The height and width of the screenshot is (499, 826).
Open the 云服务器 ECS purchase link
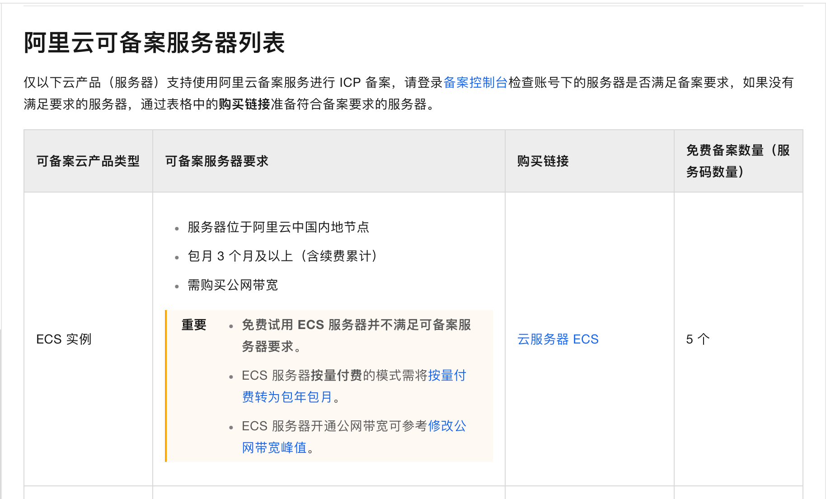[558, 339]
